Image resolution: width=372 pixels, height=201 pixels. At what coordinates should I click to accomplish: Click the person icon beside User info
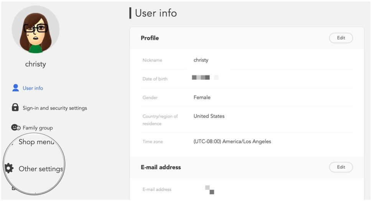tap(15, 88)
